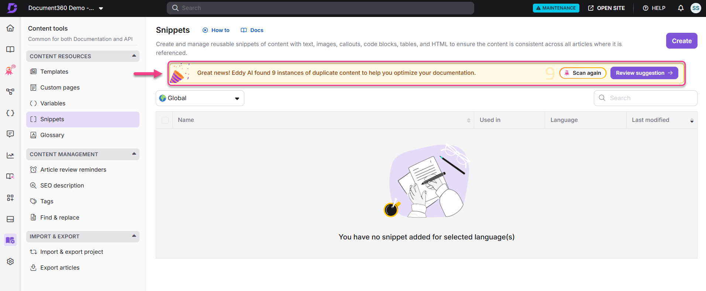Click the notifications bell icon

681,8
